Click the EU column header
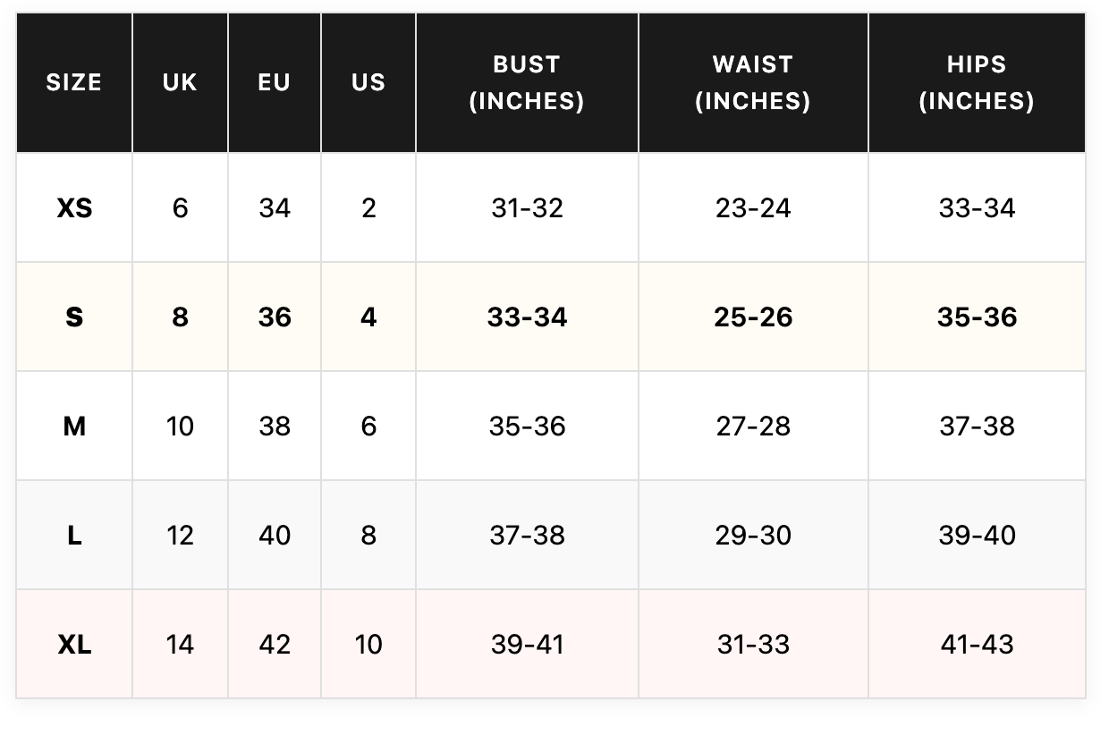Screen dimensions: 1109x735 pyautogui.click(x=275, y=82)
